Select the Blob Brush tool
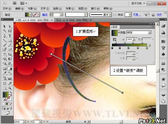 click(5, 49)
